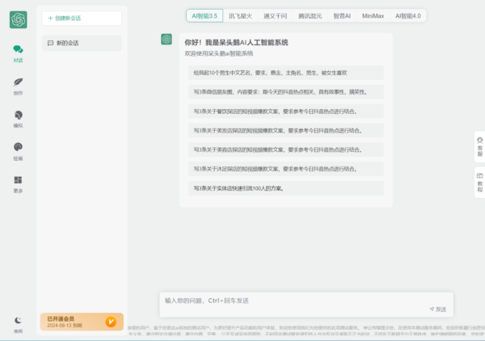Screen dimensions: 485x341
Task: Click the green app logo at top left
Action: [x=19, y=19]
